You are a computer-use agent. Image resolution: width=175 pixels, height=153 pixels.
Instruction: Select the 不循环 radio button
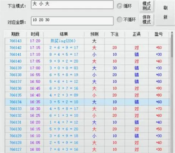[x=119, y=20]
